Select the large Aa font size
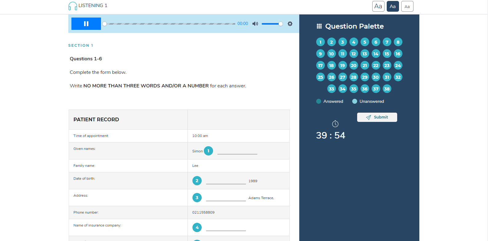 tap(378, 6)
